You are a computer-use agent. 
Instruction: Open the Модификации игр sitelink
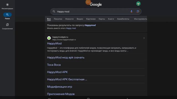pyautogui.click(x=60, y=87)
